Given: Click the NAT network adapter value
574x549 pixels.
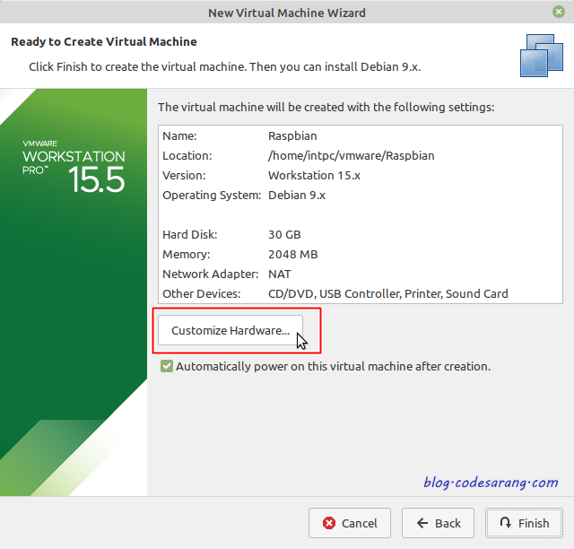Looking at the screenshot, I should click(280, 274).
